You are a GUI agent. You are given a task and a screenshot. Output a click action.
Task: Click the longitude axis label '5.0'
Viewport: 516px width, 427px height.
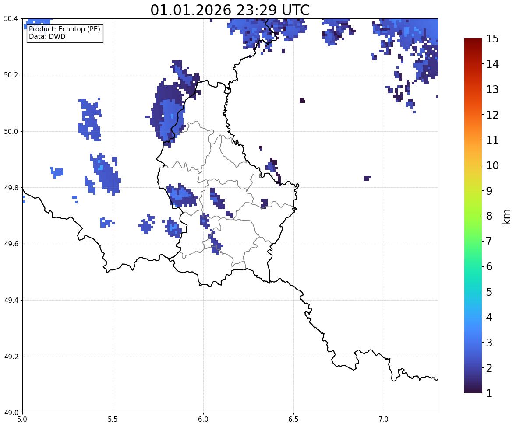click(22, 420)
